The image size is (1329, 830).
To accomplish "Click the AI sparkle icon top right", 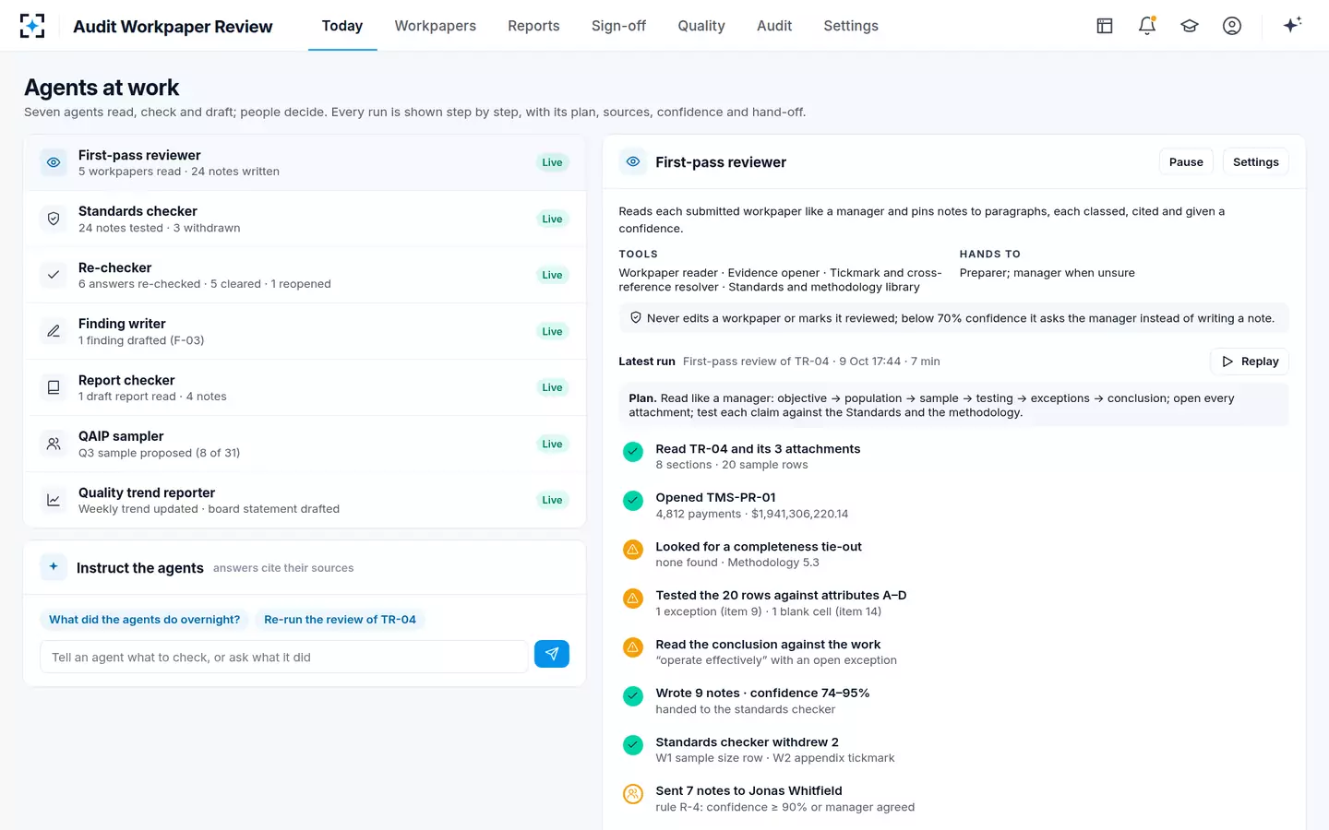I will pyautogui.click(x=1292, y=25).
